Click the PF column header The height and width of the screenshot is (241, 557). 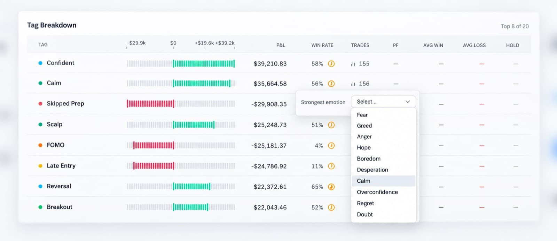[395, 45]
